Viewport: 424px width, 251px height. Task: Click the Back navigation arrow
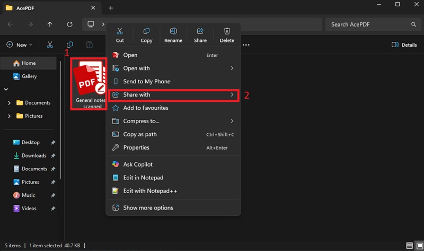coord(10,24)
